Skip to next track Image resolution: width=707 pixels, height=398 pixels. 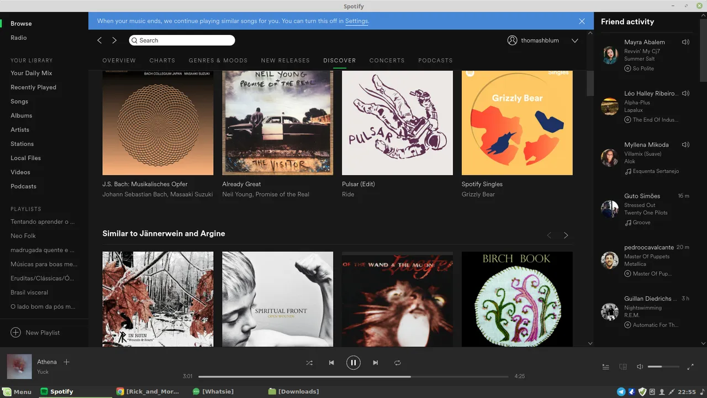pos(376,363)
